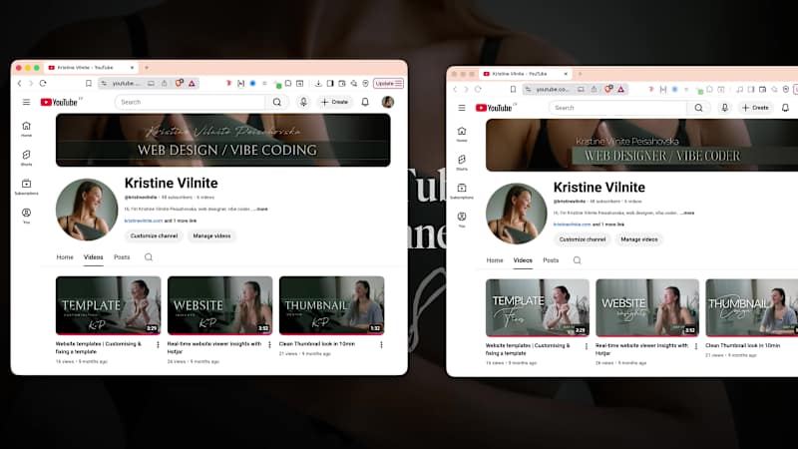Go to Home in left window sidebar
This screenshot has width=798, height=449.
pyautogui.click(x=27, y=129)
